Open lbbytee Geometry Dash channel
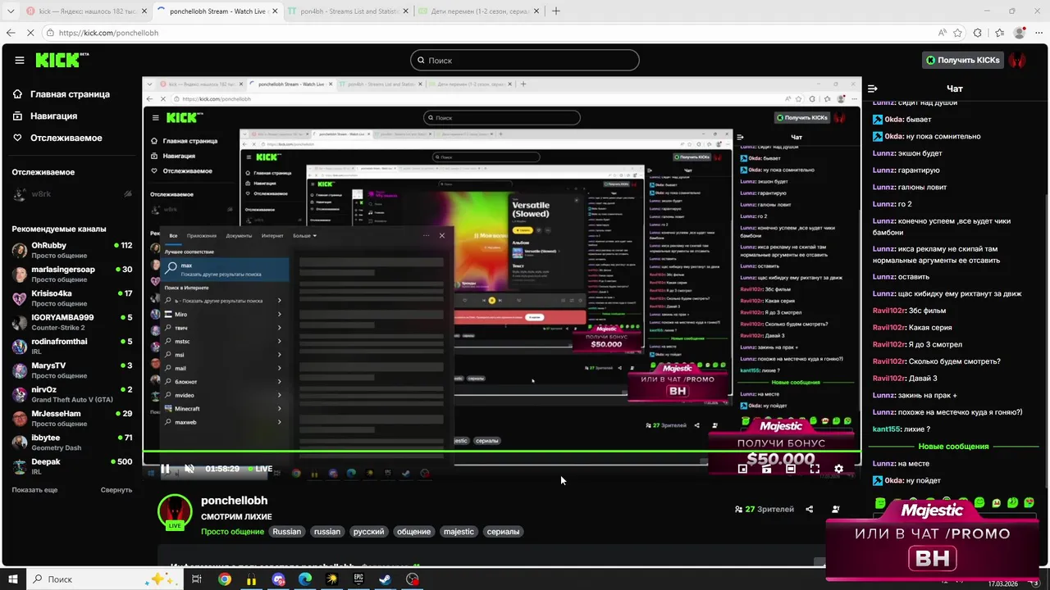This screenshot has height=590, width=1050. (72, 442)
